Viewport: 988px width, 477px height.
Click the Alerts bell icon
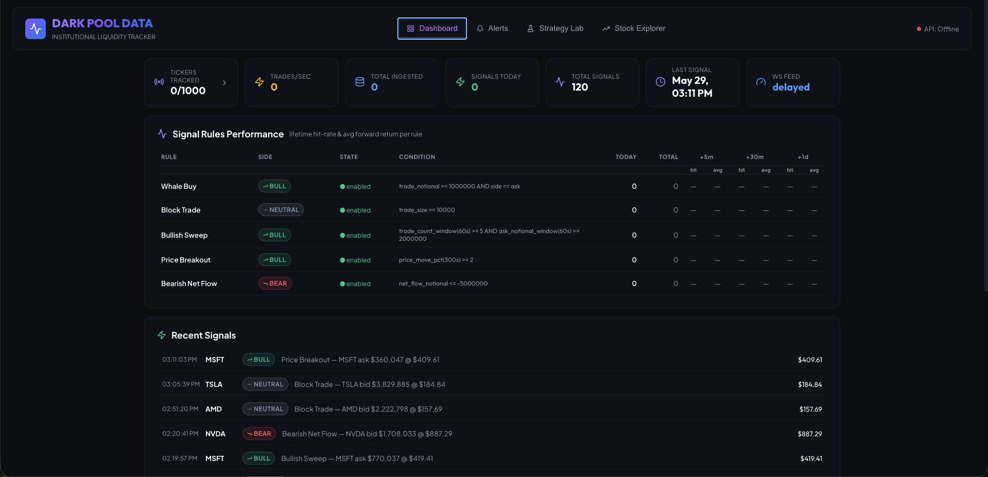click(480, 29)
